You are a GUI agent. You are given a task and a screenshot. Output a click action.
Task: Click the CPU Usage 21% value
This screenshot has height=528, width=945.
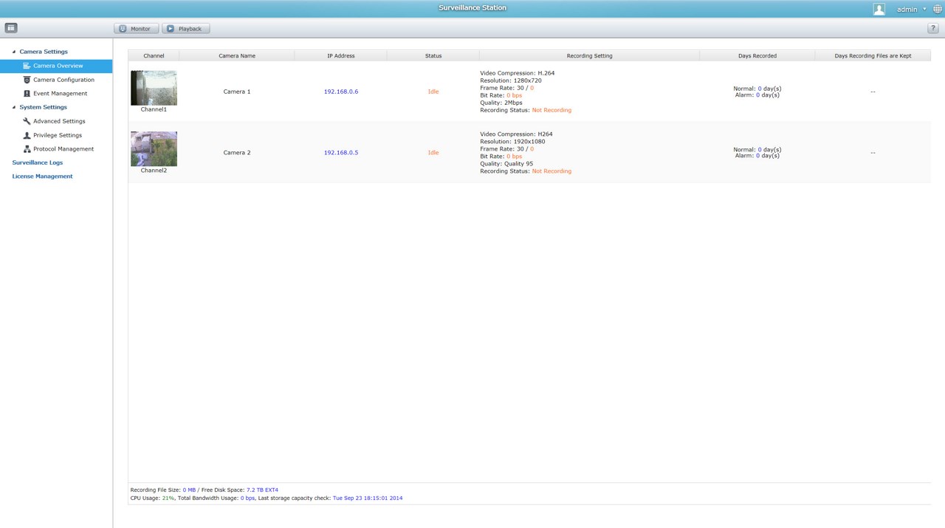click(168, 498)
